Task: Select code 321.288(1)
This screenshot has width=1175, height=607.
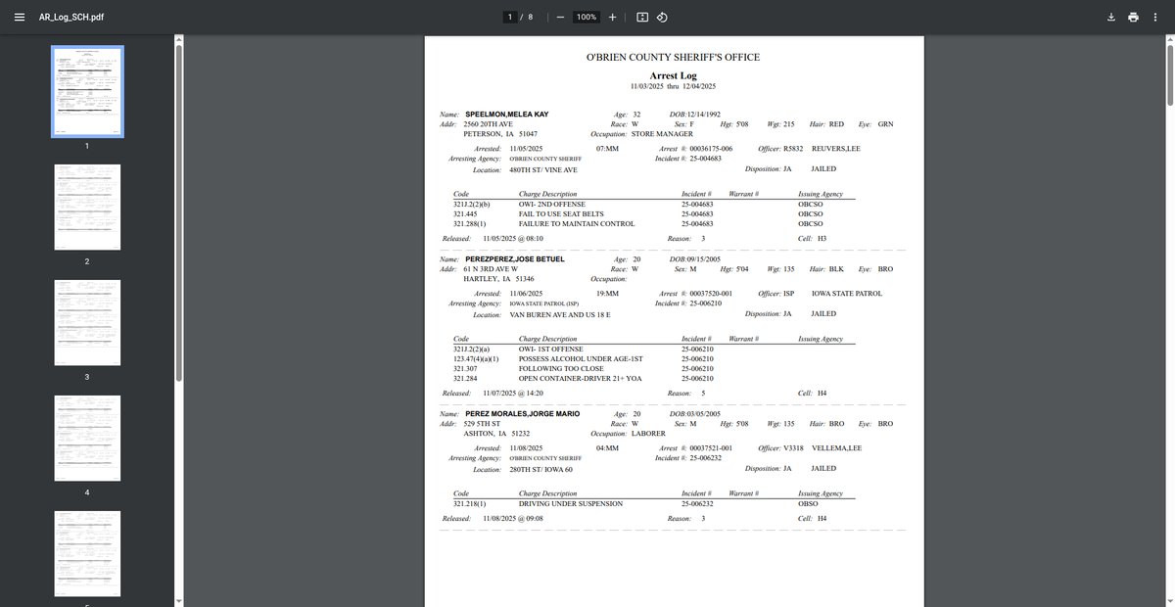Action: tap(469, 223)
